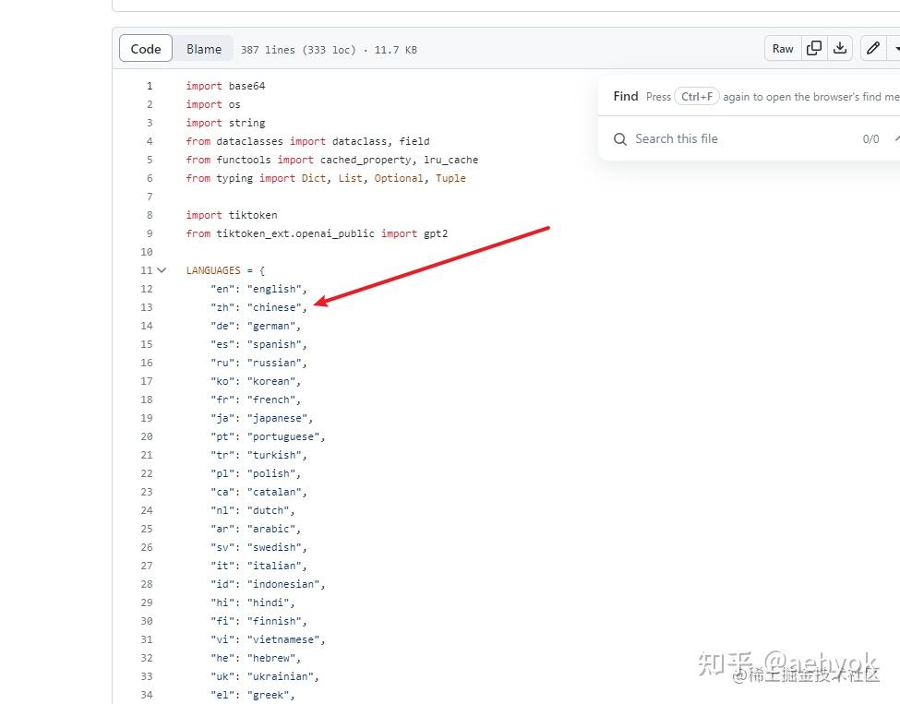
Task: Click the "ukrainian" value on line 33
Action: click(282, 676)
